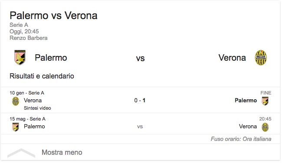Click the Serie A league subtitle
Image resolution: width=306 pixels, height=163 pixels.
(x=19, y=25)
